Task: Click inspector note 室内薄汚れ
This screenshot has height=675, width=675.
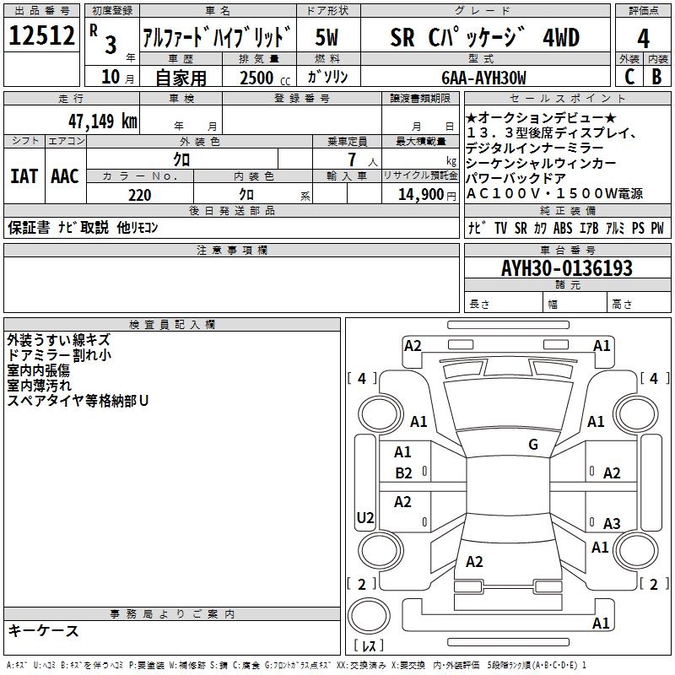Action: (x=39, y=385)
